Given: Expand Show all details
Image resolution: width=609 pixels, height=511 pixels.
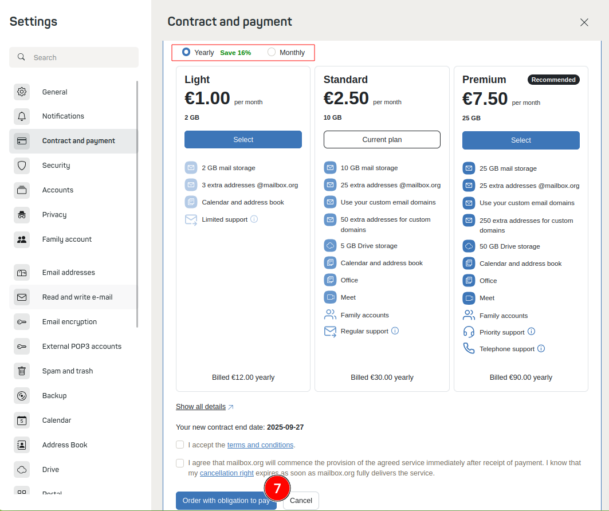Looking at the screenshot, I should 201,407.
